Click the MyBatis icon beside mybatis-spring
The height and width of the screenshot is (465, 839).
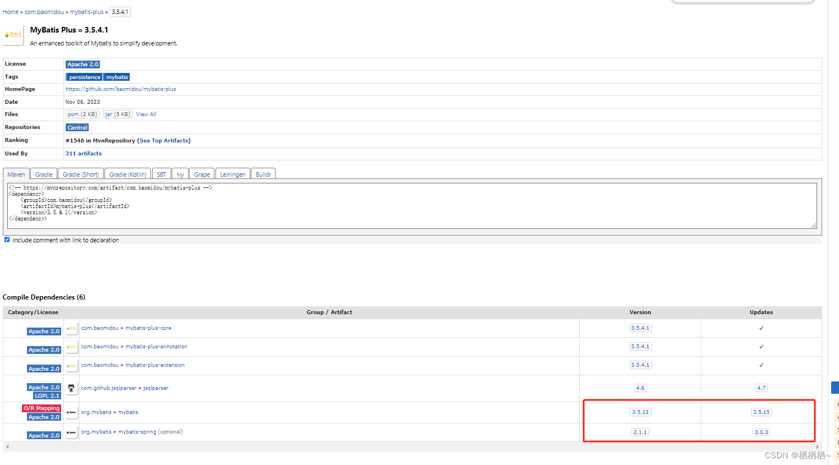point(71,431)
